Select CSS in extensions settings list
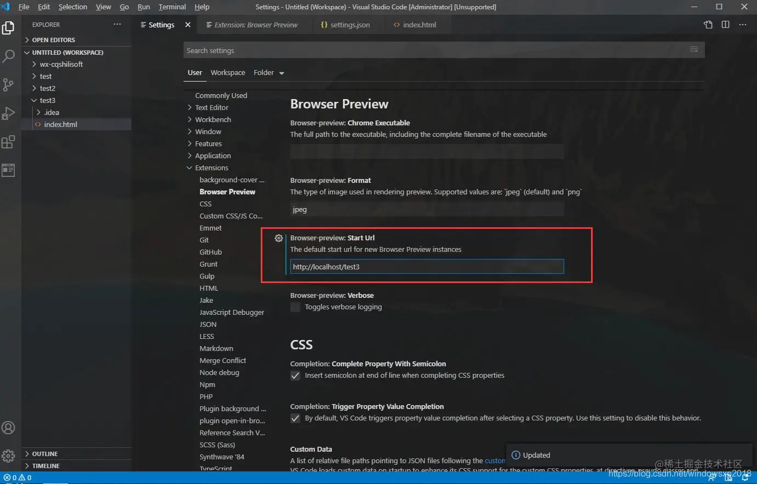The height and width of the screenshot is (484, 757). click(205, 204)
